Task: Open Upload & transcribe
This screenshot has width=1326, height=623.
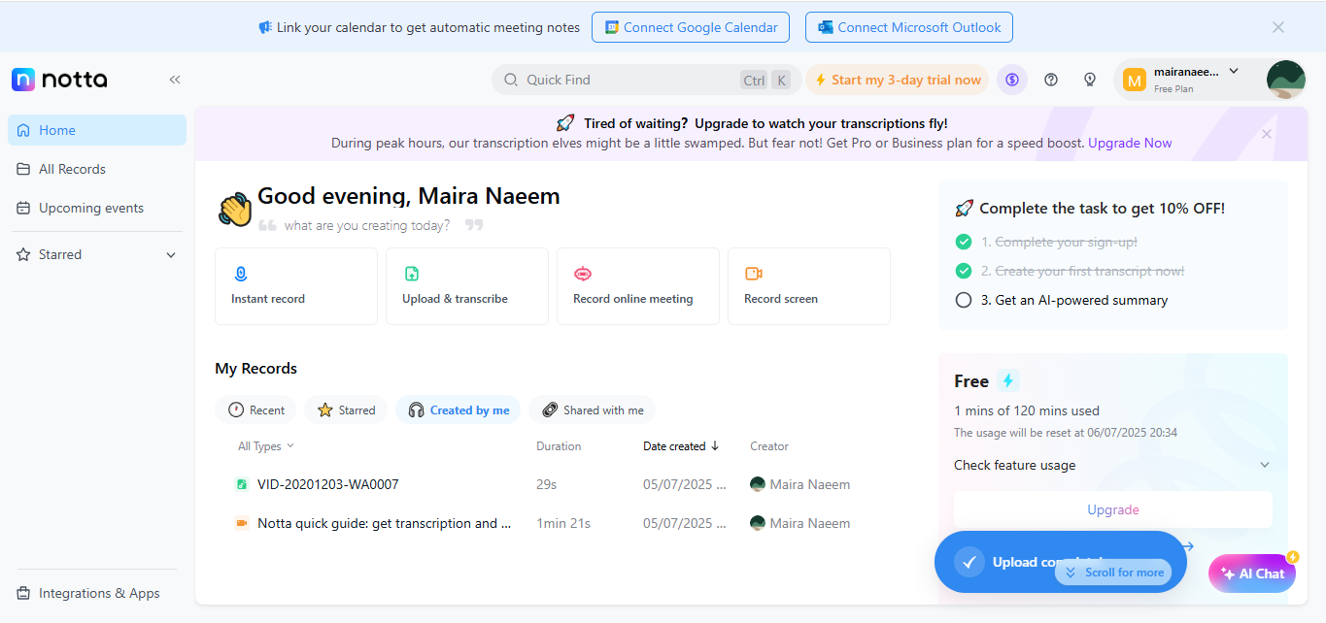Action: pos(466,285)
